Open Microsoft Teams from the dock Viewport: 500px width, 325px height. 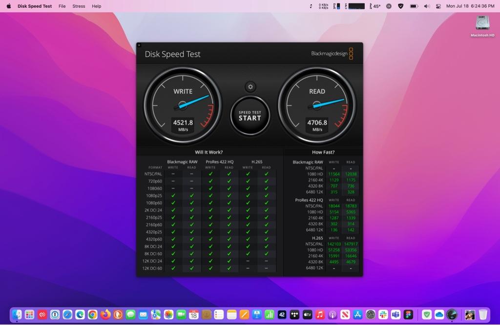[396, 315]
